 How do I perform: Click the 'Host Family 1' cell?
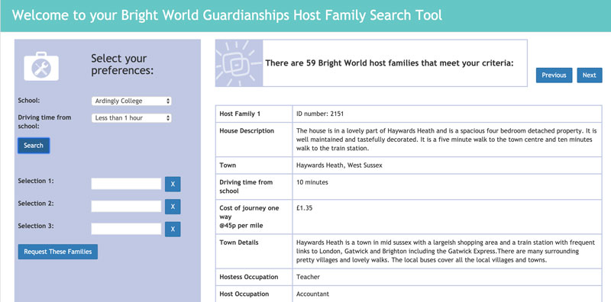[x=254, y=114]
